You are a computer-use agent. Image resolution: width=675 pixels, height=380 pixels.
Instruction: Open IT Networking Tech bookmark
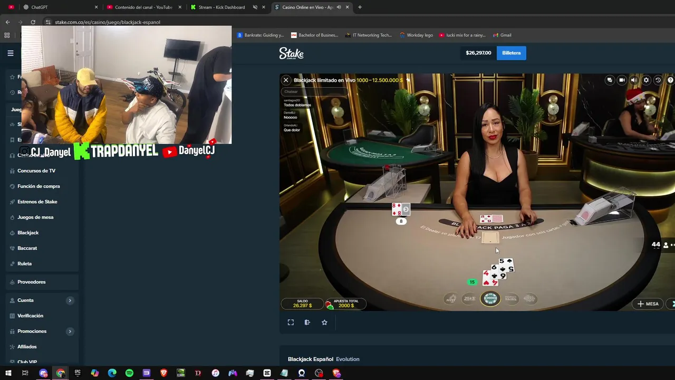(368, 35)
